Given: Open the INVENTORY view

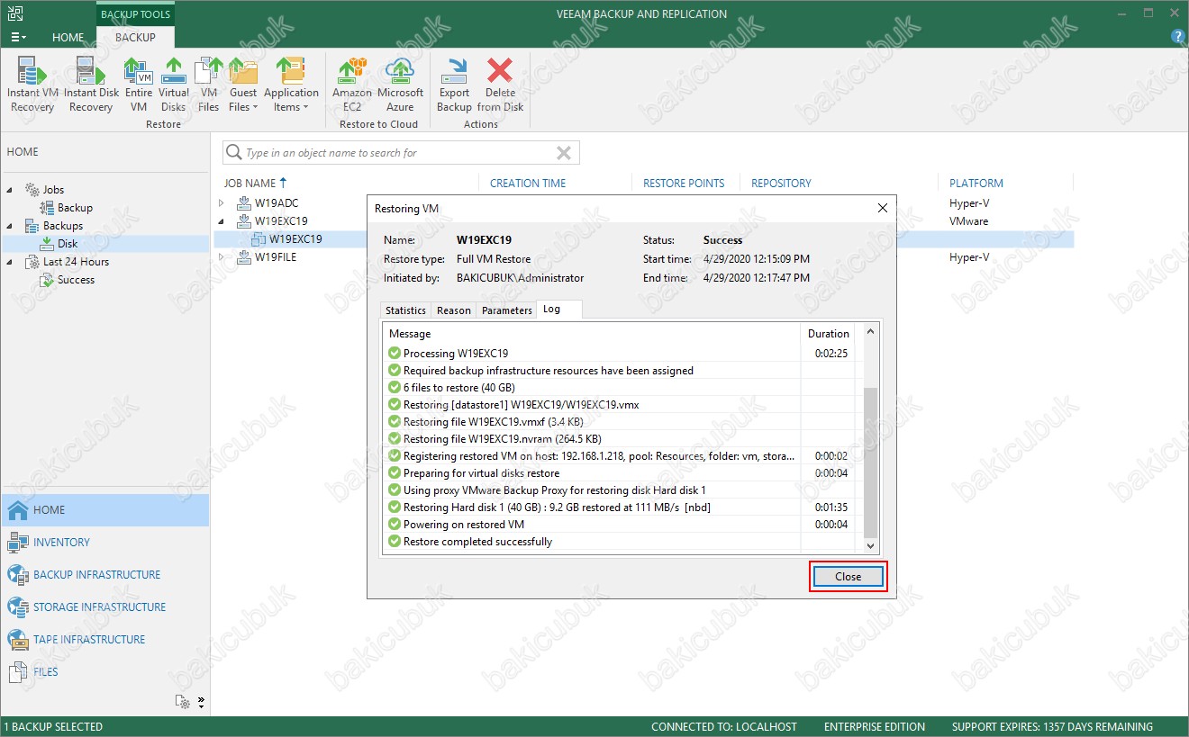Looking at the screenshot, I should (x=104, y=543).
